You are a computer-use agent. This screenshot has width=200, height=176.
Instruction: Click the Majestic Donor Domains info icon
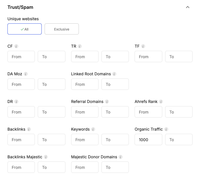(121, 157)
